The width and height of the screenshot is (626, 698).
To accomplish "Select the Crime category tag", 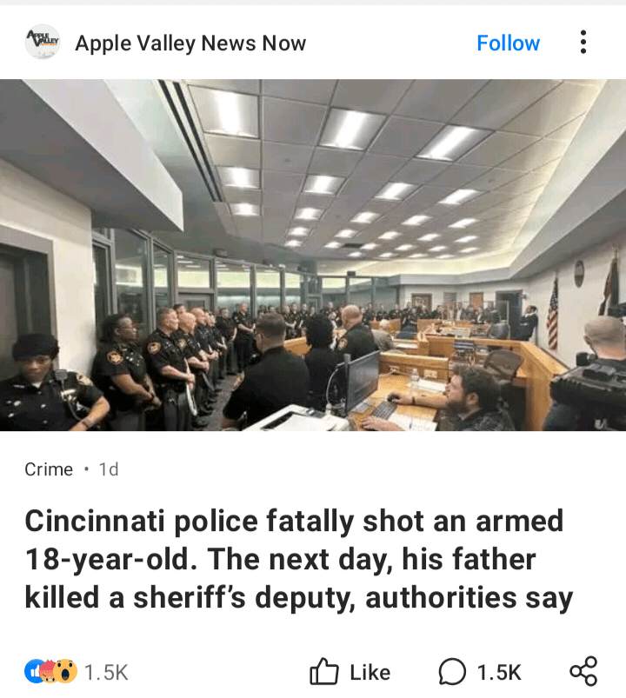I will [x=49, y=469].
